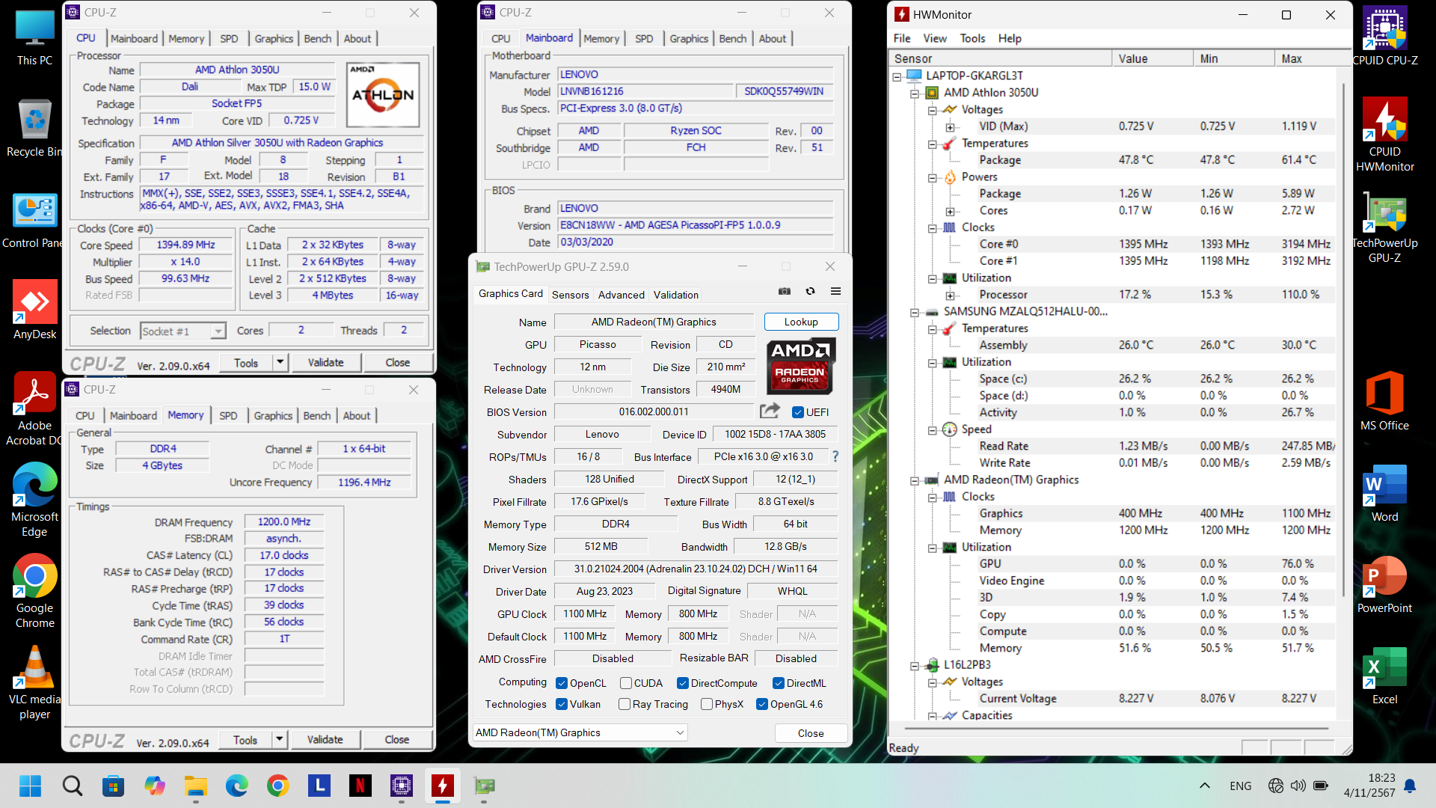Open Tools dropdown arrow in CPU-Z CPU window
The height and width of the screenshot is (808, 1436).
(x=280, y=362)
